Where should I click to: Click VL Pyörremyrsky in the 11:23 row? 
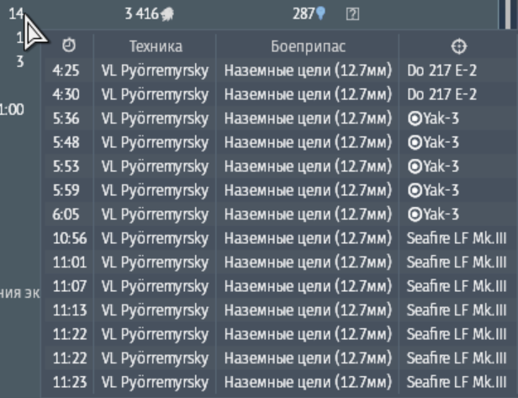[x=155, y=384]
